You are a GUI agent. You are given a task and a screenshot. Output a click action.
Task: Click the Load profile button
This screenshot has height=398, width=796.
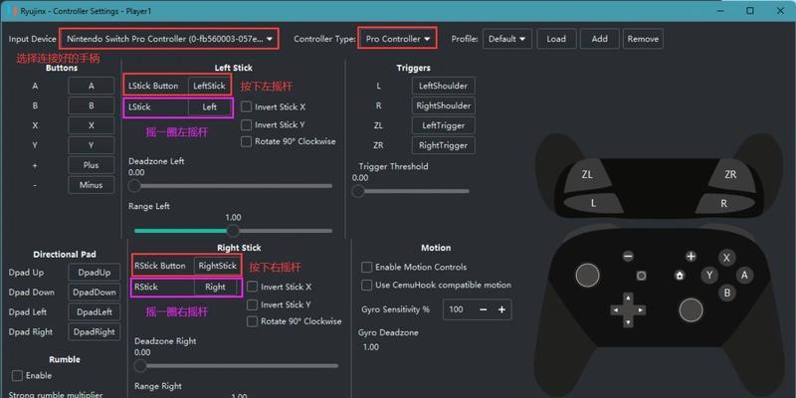point(556,39)
